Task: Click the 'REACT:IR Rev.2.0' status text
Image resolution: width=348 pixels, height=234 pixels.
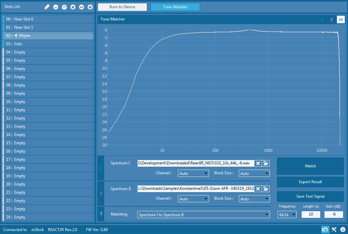Action: [63, 230]
